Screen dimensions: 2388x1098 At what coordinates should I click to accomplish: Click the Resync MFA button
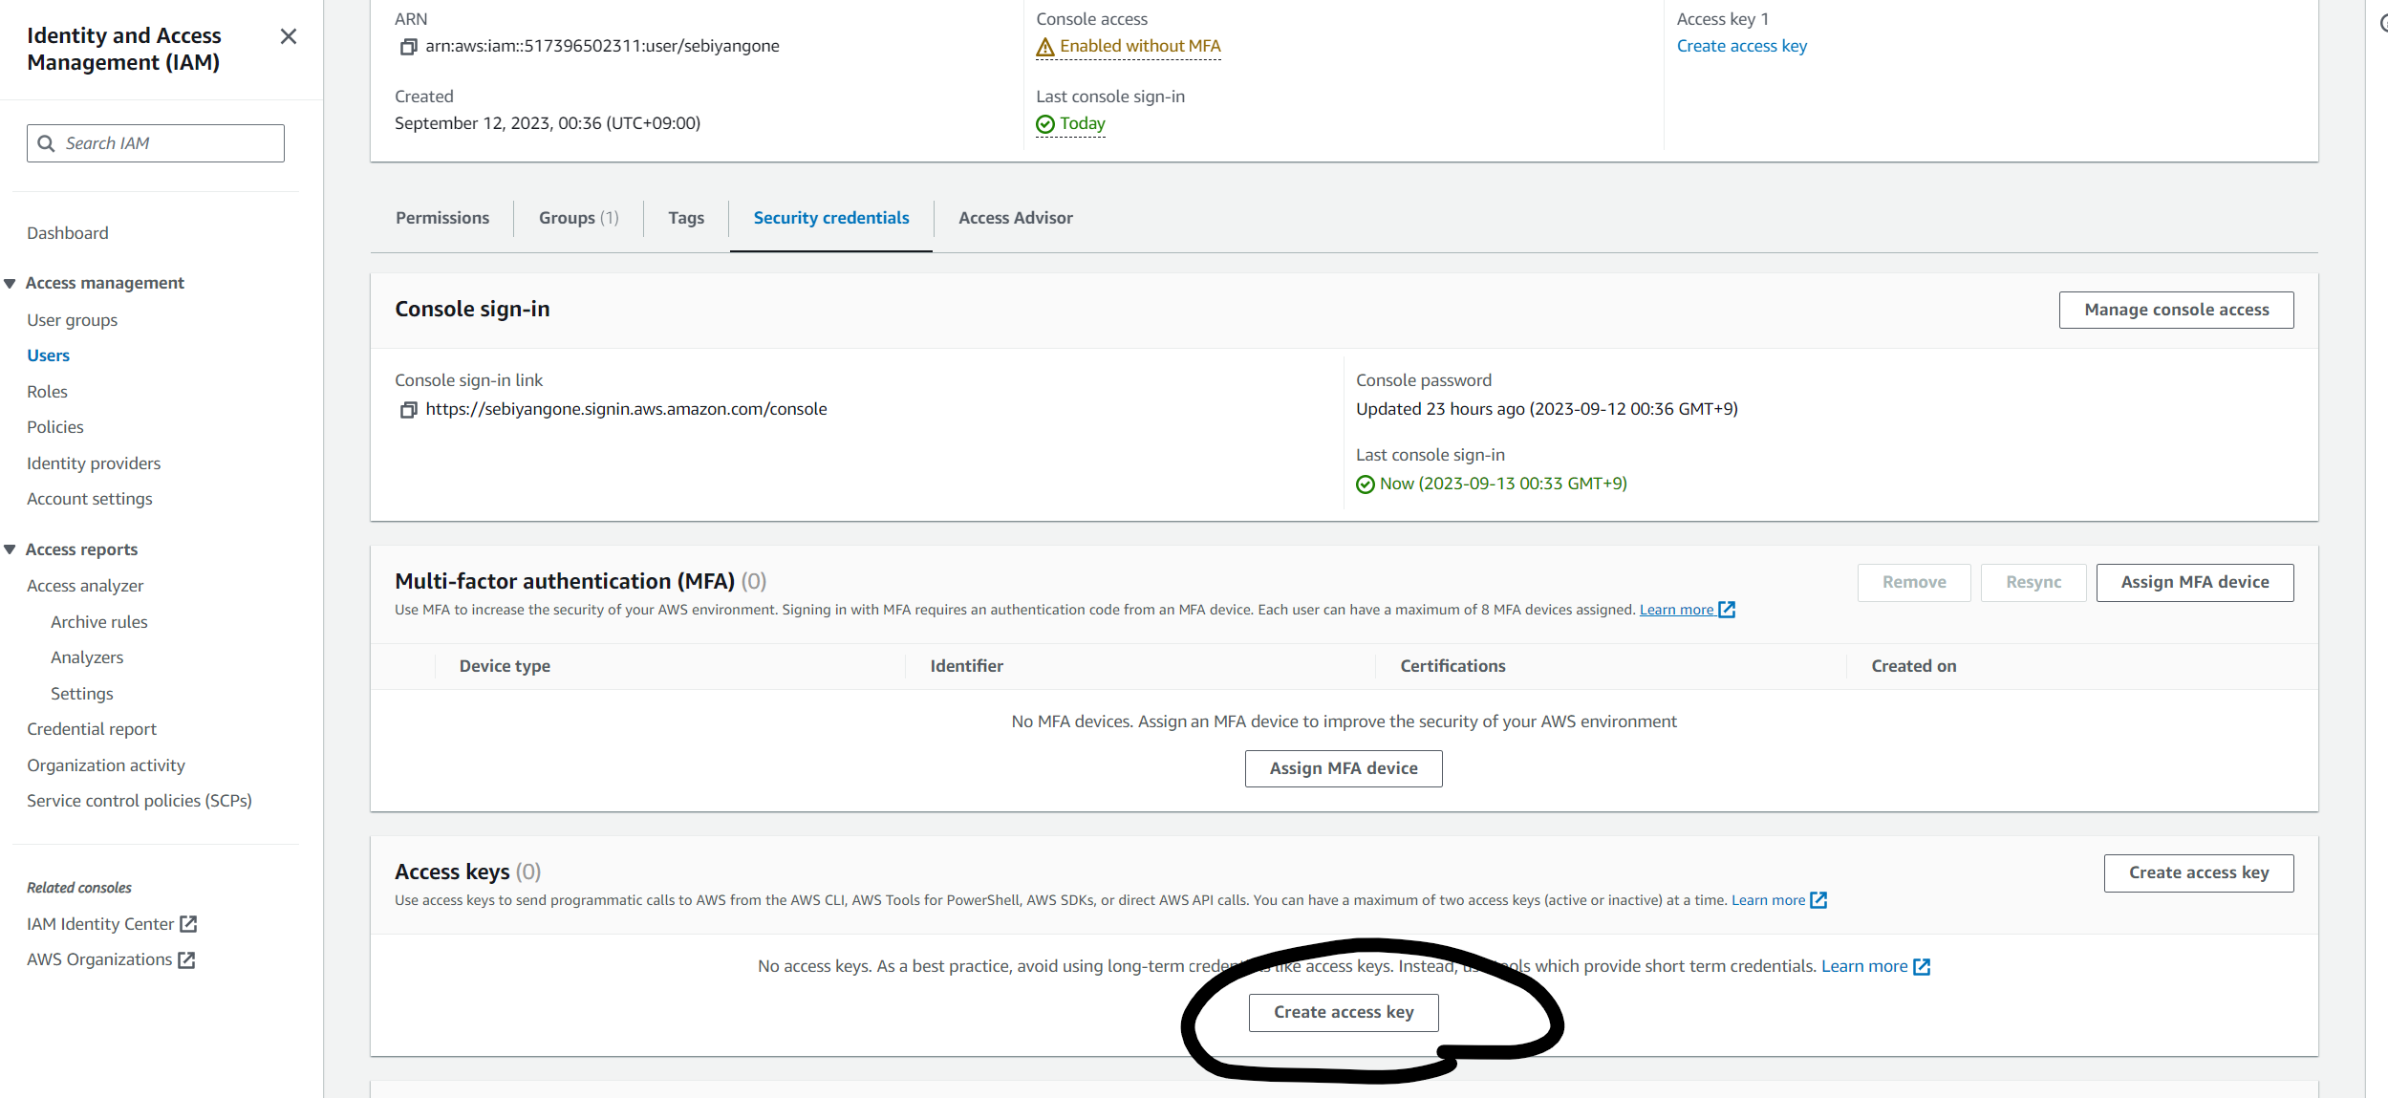coord(2033,582)
